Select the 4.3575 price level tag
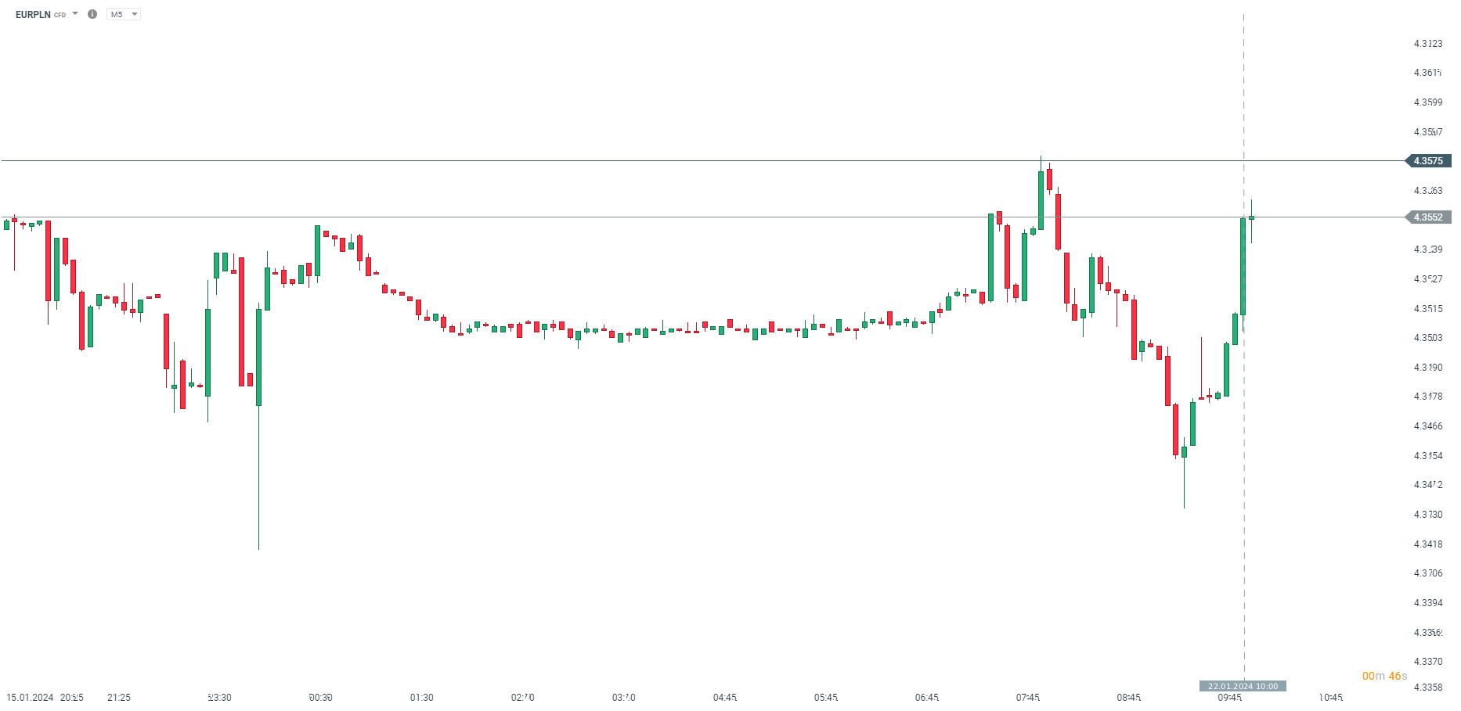 tap(1428, 161)
